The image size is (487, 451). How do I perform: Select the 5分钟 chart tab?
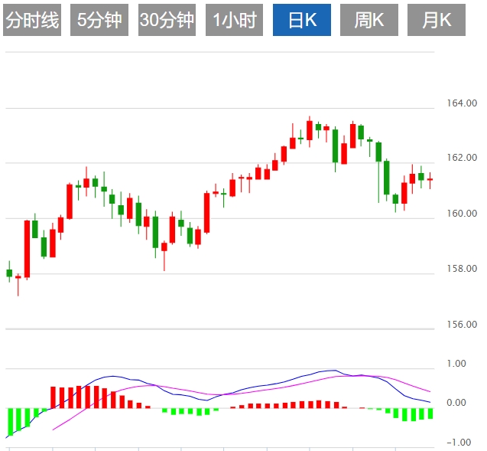[99, 21]
